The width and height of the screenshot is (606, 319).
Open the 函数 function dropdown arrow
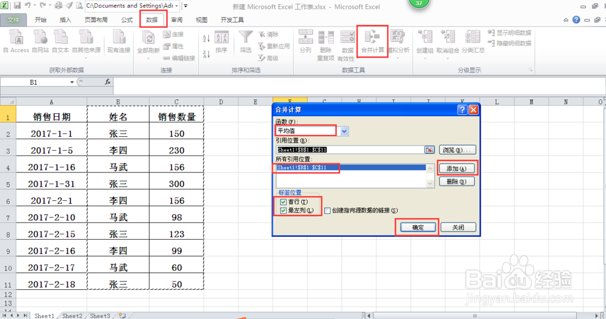point(344,131)
